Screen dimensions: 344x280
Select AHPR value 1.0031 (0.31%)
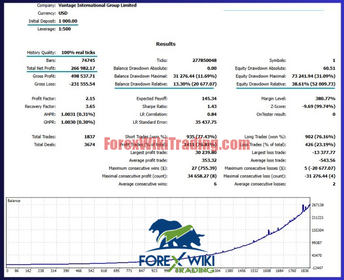tap(78, 114)
